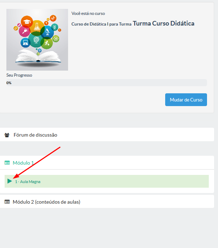Click the course cover image with book
The height and width of the screenshot is (248, 218).
(x=37, y=40)
